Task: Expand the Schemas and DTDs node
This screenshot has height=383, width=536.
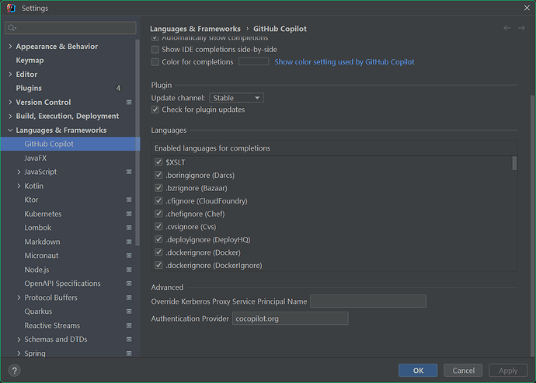Action: tap(19, 339)
